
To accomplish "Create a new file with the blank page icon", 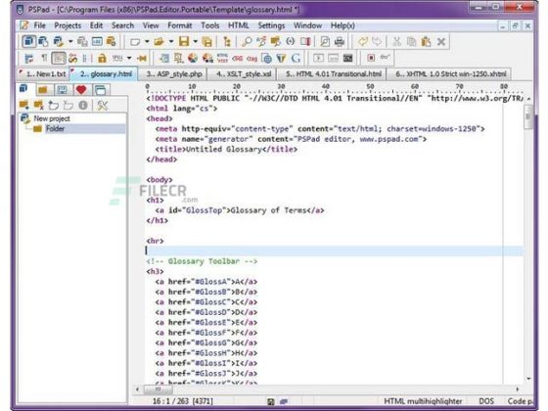I will (135, 42).
